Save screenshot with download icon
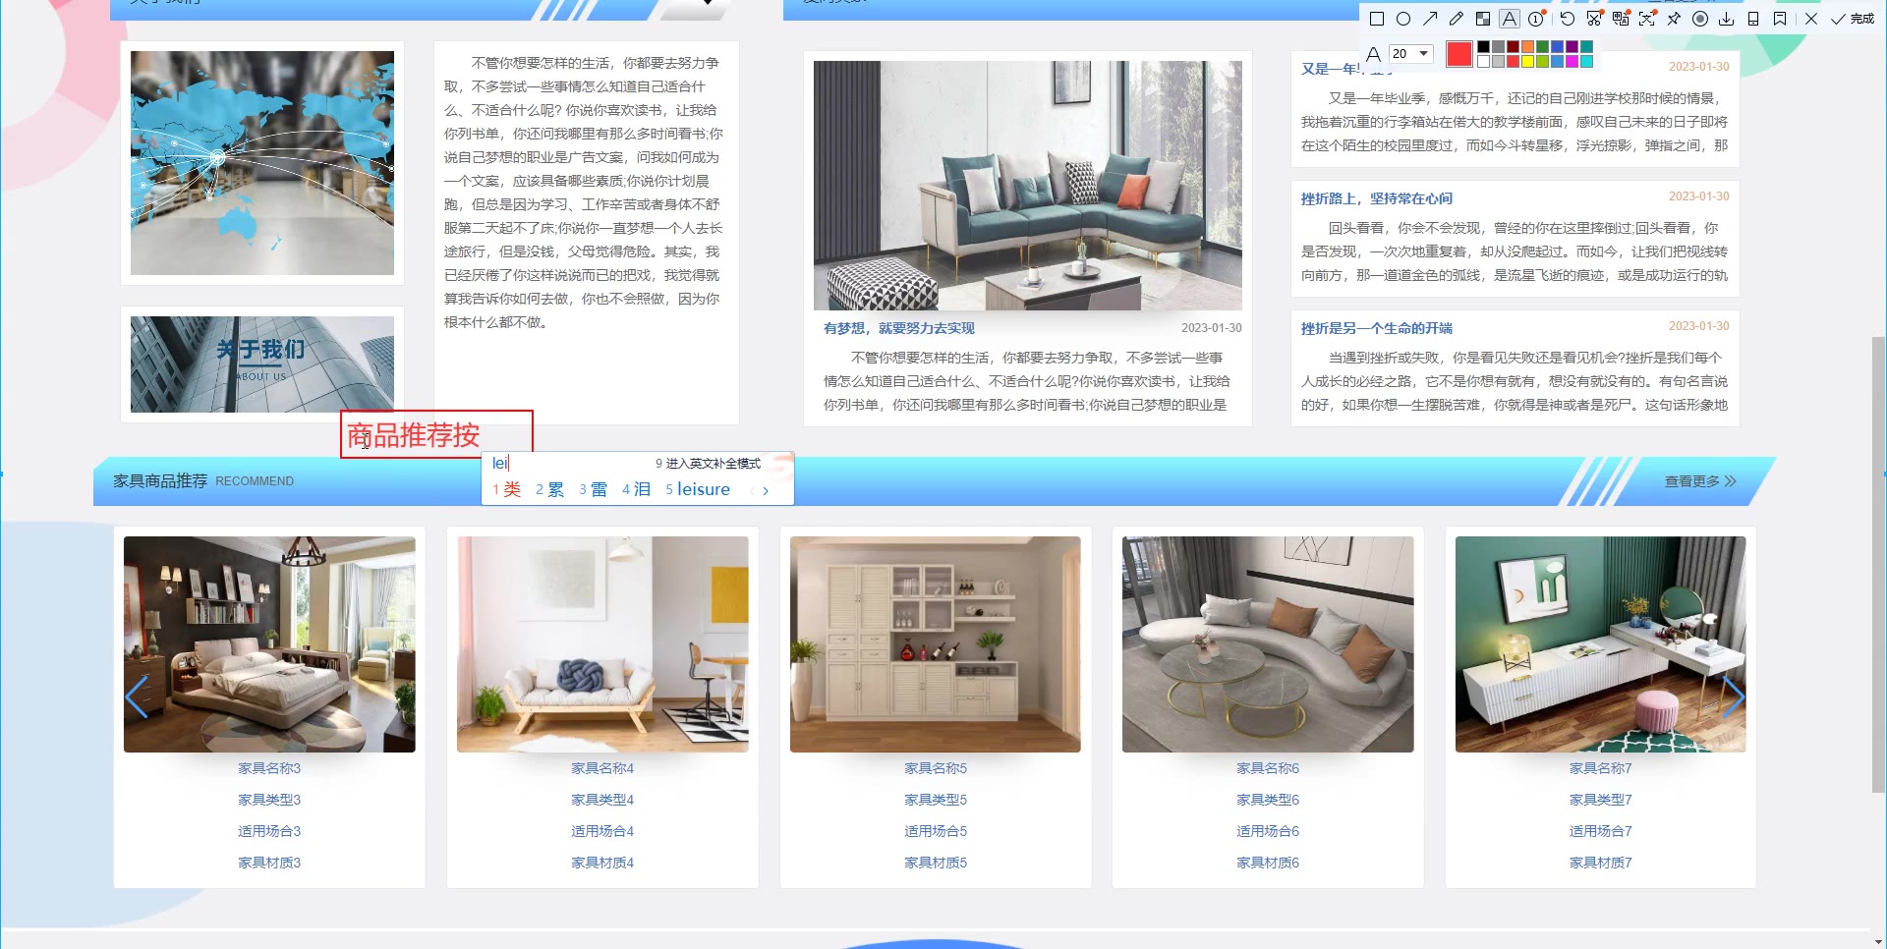1887x949 pixels. click(1727, 19)
